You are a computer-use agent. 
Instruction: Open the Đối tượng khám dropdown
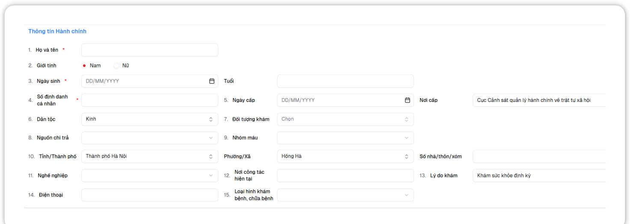coord(346,119)
